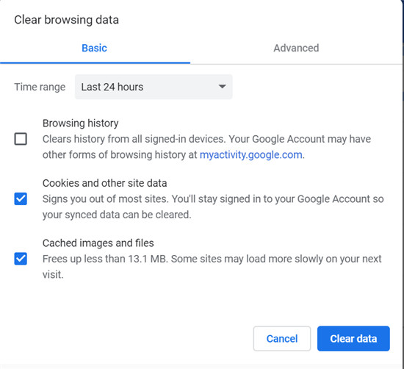Open the Advanced tab
The height and width of the screenshot is (369, 404).
tap(296, 49)
